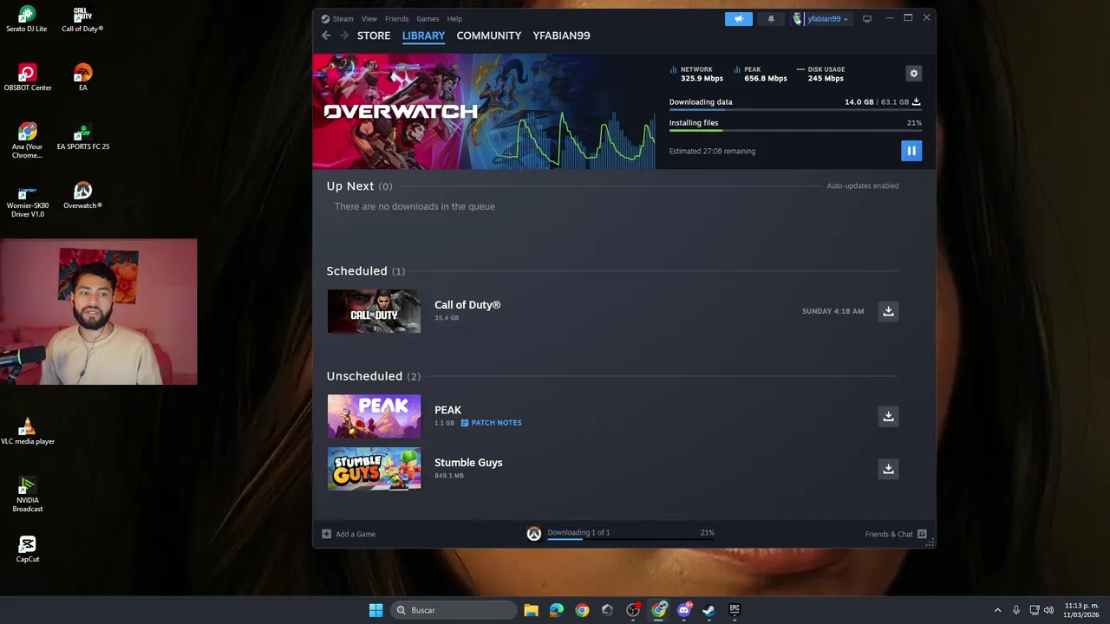The width and height of the screenshot is (1110, 624).
Task: Click Add a Game
Action: (349, 534)
